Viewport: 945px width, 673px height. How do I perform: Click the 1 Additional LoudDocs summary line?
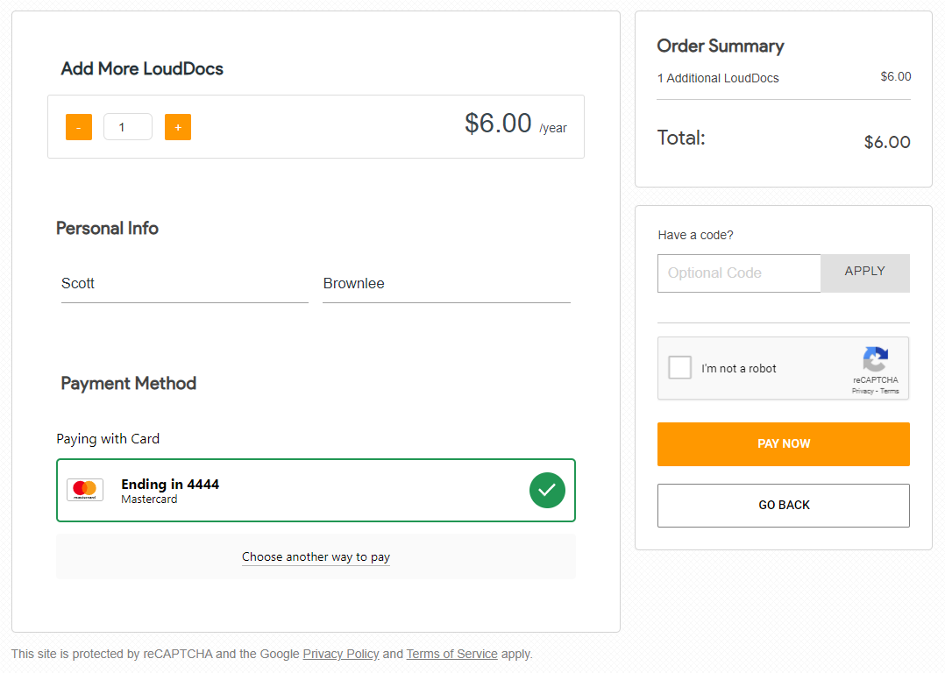point(718,78)
